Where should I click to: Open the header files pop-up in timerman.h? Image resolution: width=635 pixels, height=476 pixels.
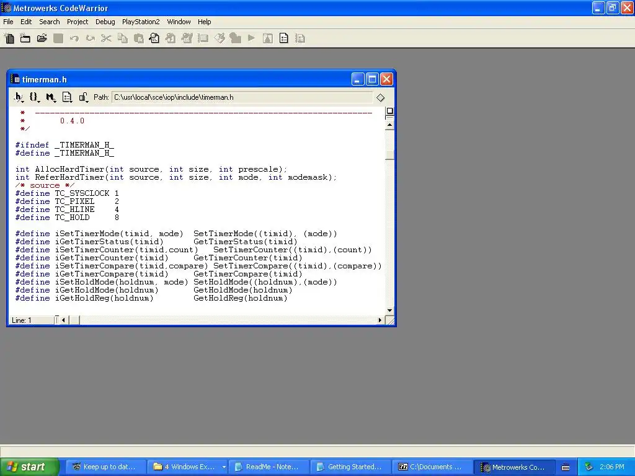[x=19, y=97]
